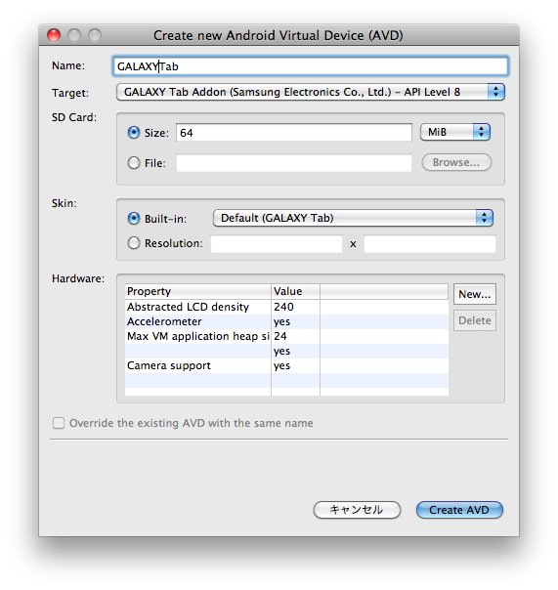
Task: Open the Default (GALAXY Tab) skin dropdown
Action: [353, 218]
